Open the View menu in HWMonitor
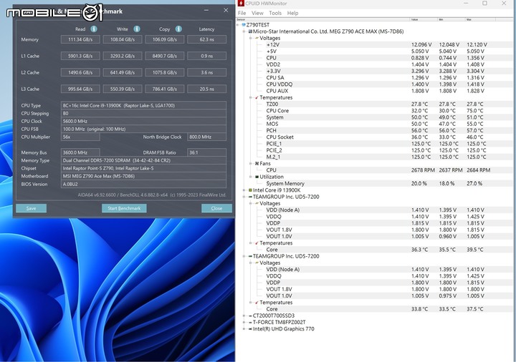This screenshot has width=516, height=362. (257, 13)
